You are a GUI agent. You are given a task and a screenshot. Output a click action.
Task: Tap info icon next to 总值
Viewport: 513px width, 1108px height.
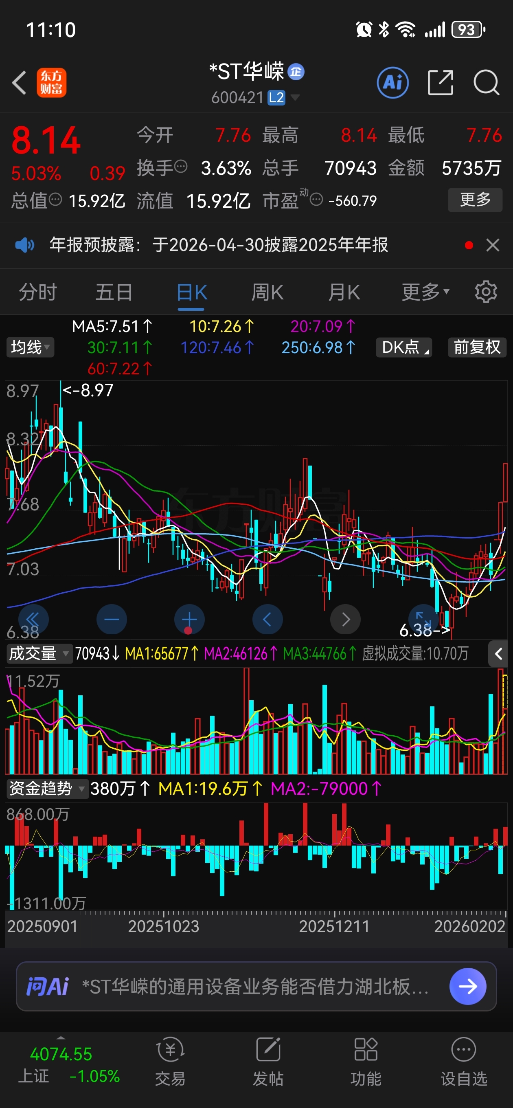point(55,199)
